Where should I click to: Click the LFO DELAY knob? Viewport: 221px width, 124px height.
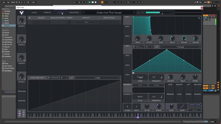(x=183, y=77)
